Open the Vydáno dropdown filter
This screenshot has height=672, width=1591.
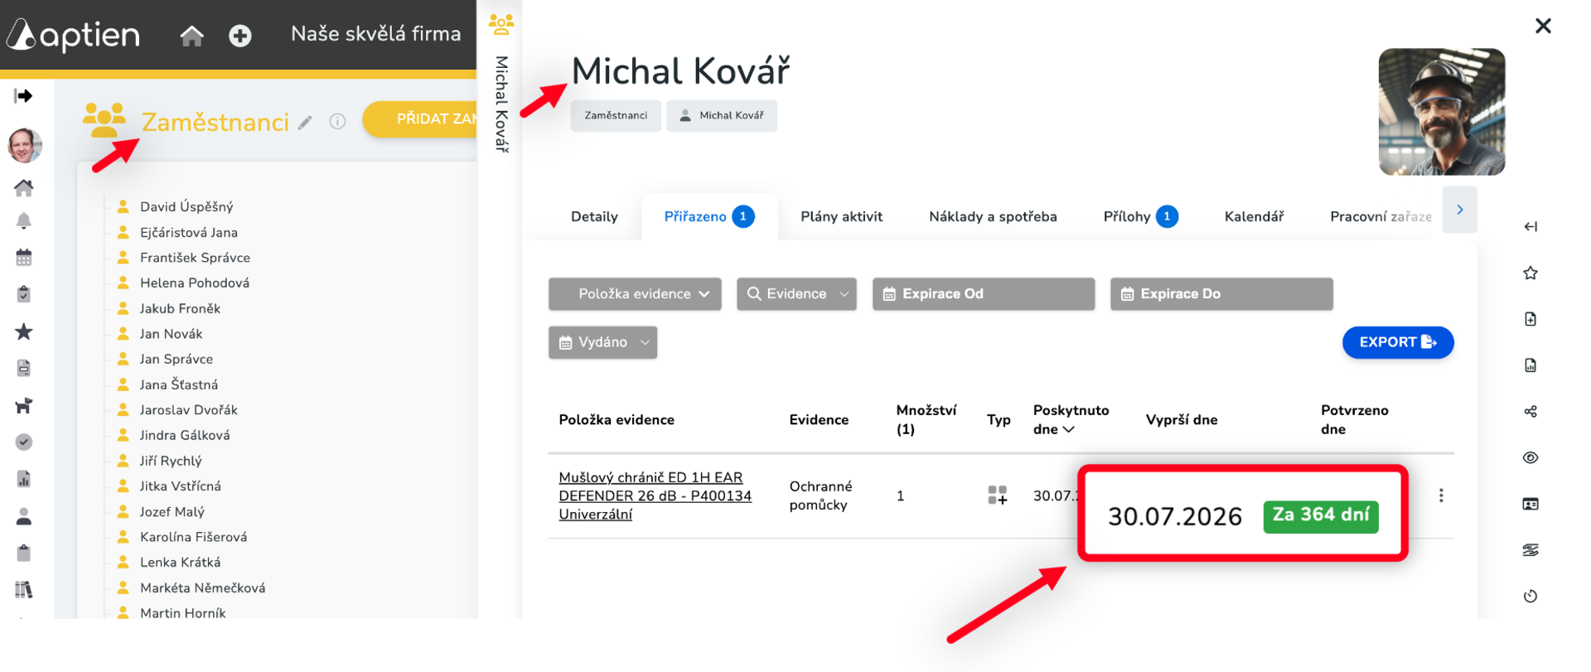pyautogui.click(x=602, y=342)
